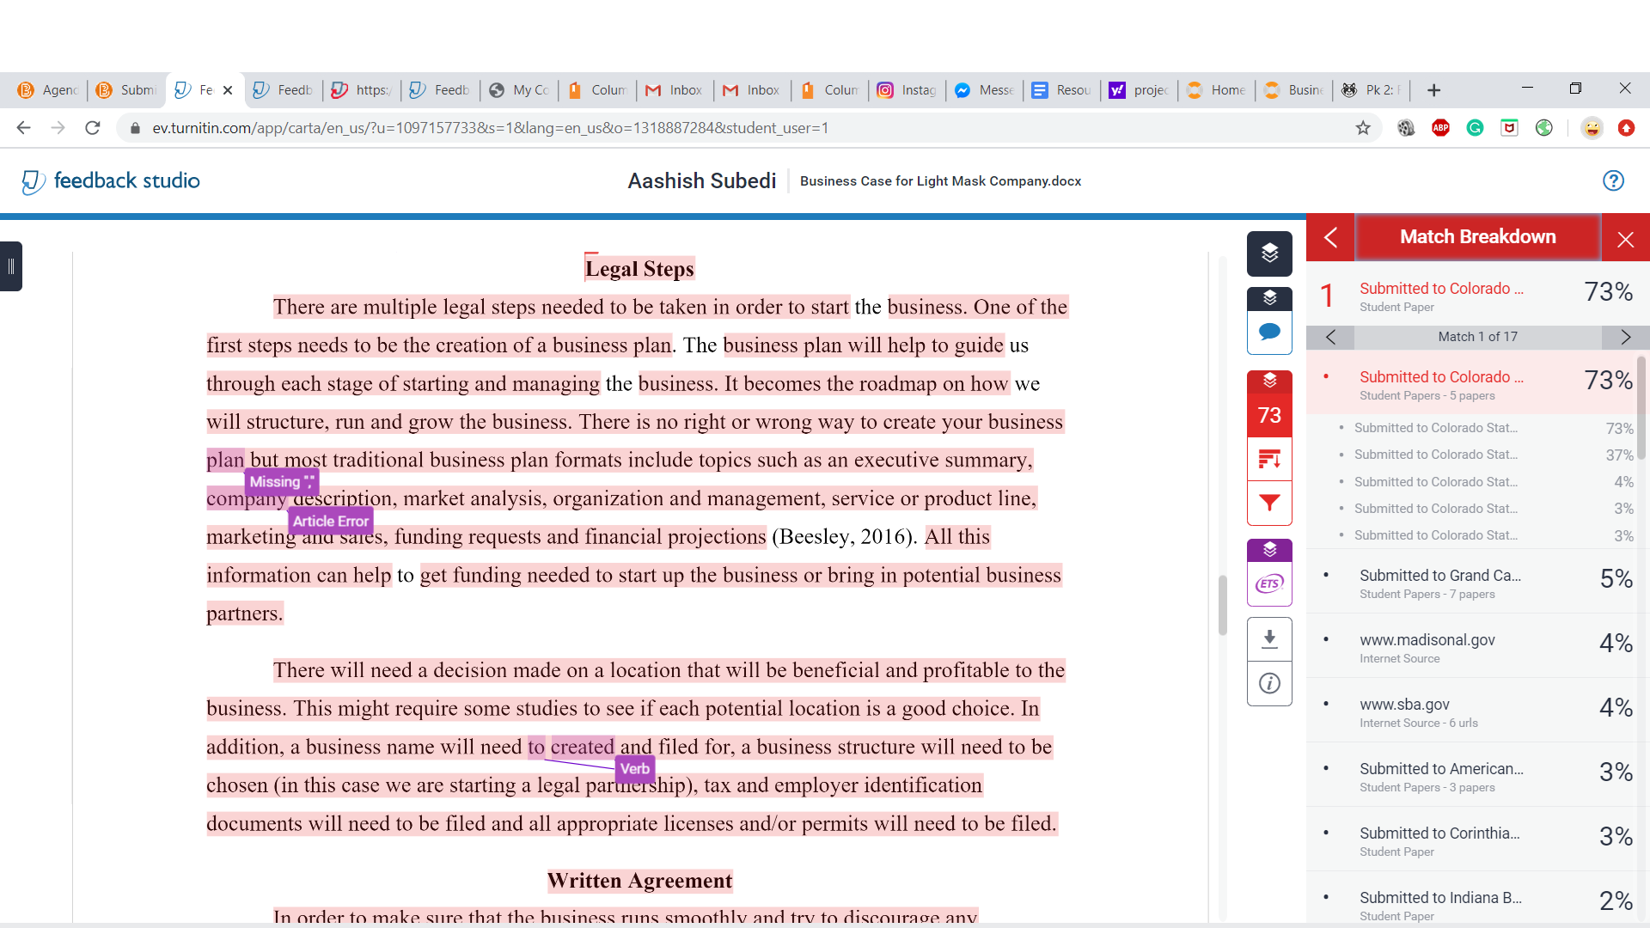This screenshot has height=928, width=1650.
Task: Open a new browser tab
Action: coord(1433,90)
